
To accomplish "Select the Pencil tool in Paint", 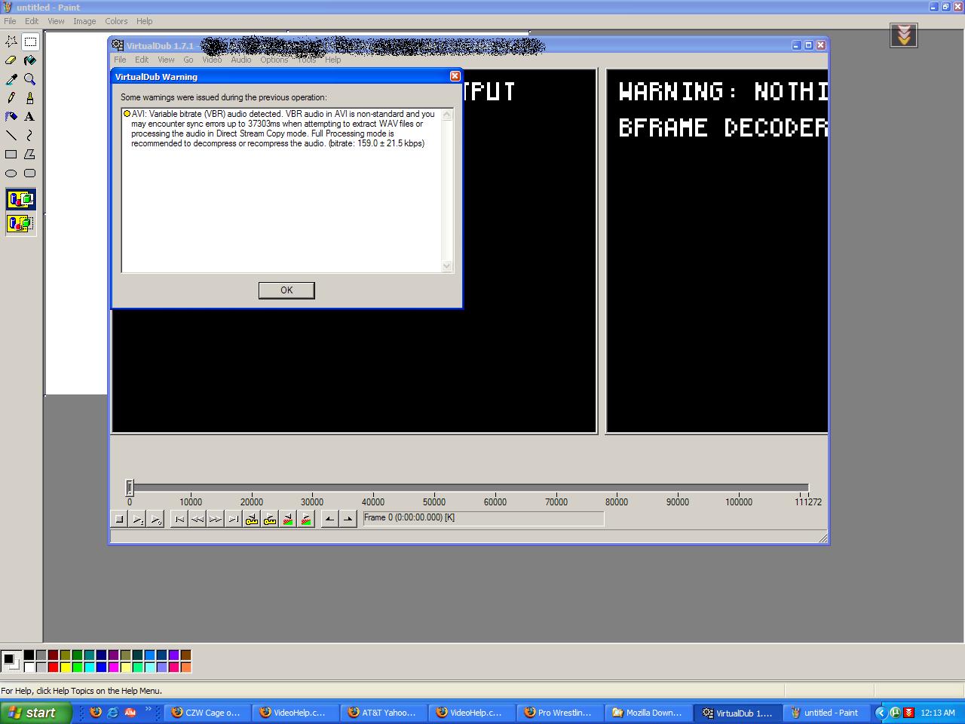I will [11, 98].
